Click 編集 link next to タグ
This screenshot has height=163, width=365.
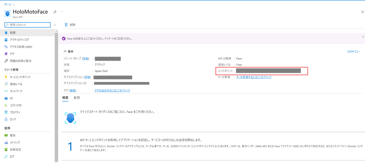pyautogui.click(x=73, y=90)
